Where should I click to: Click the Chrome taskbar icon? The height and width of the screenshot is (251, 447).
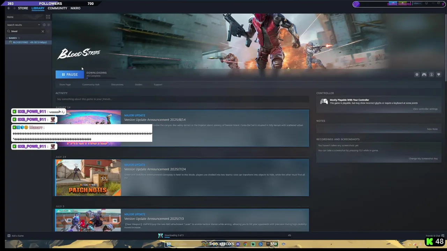click(245, 244)
